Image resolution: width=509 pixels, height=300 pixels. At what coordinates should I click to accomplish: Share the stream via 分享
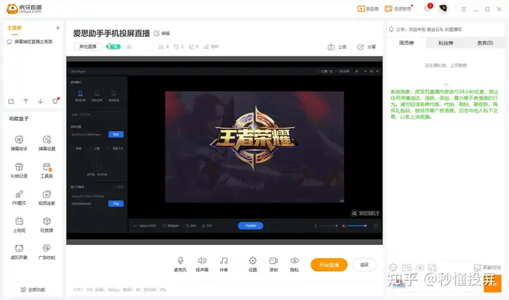click(x=366, y=47)
